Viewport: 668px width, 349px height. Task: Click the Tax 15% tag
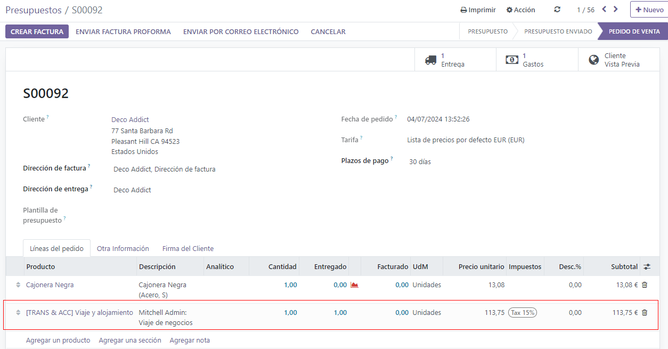522,313
